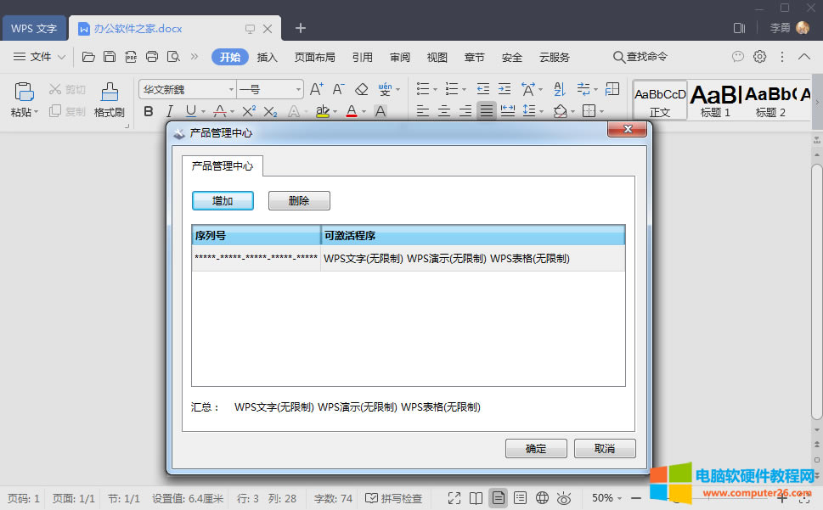Clear formatting with eraser icon
The height and width of the screenshot is (510, 823).
[x=361, y=89]
